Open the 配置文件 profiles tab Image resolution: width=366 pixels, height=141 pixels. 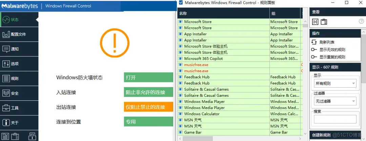19,34
